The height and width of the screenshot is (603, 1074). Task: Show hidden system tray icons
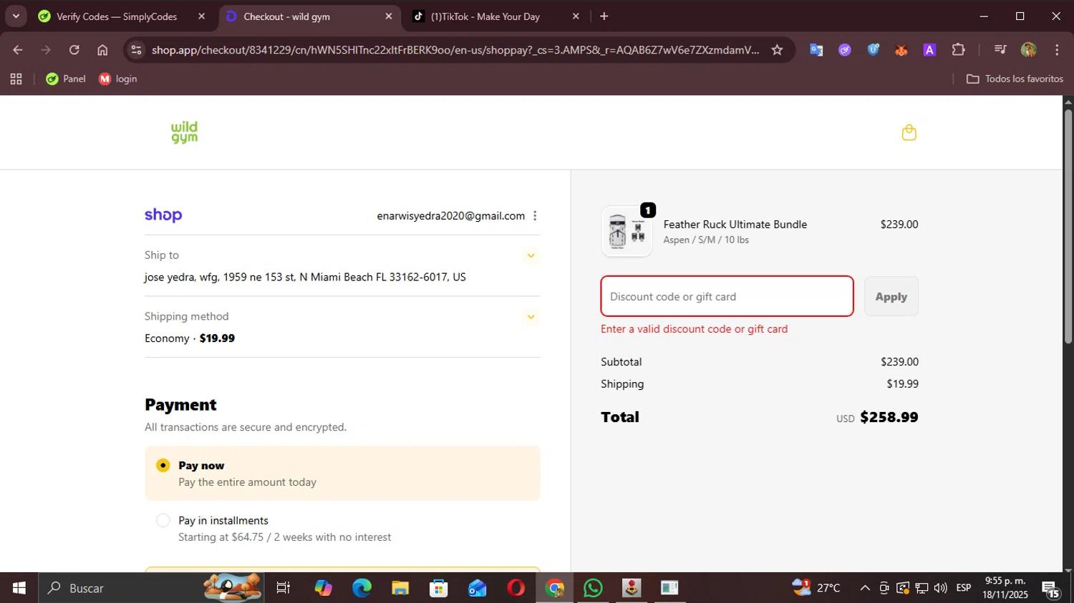[865, 588]
